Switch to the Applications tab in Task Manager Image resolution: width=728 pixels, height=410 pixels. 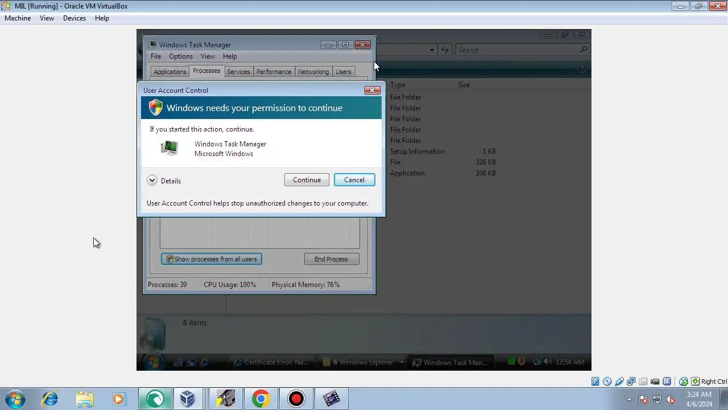[x=169, y=72]
